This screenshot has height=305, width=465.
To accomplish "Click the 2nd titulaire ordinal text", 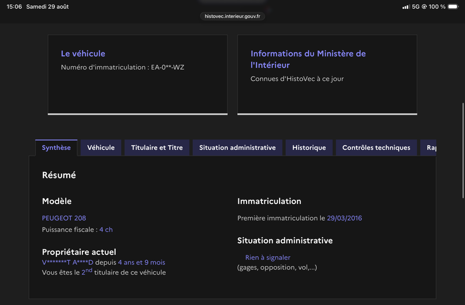I will 87,272.
